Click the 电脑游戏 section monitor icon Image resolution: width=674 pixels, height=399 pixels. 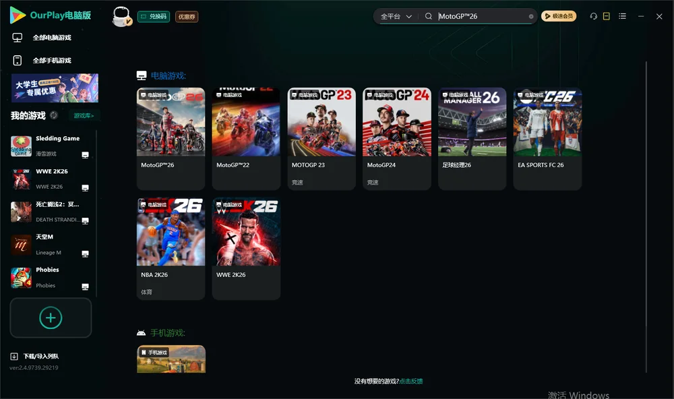coord(142,75)
